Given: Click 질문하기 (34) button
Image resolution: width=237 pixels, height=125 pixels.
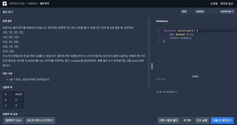Looking at the screenshot, I should coord(14,120).
